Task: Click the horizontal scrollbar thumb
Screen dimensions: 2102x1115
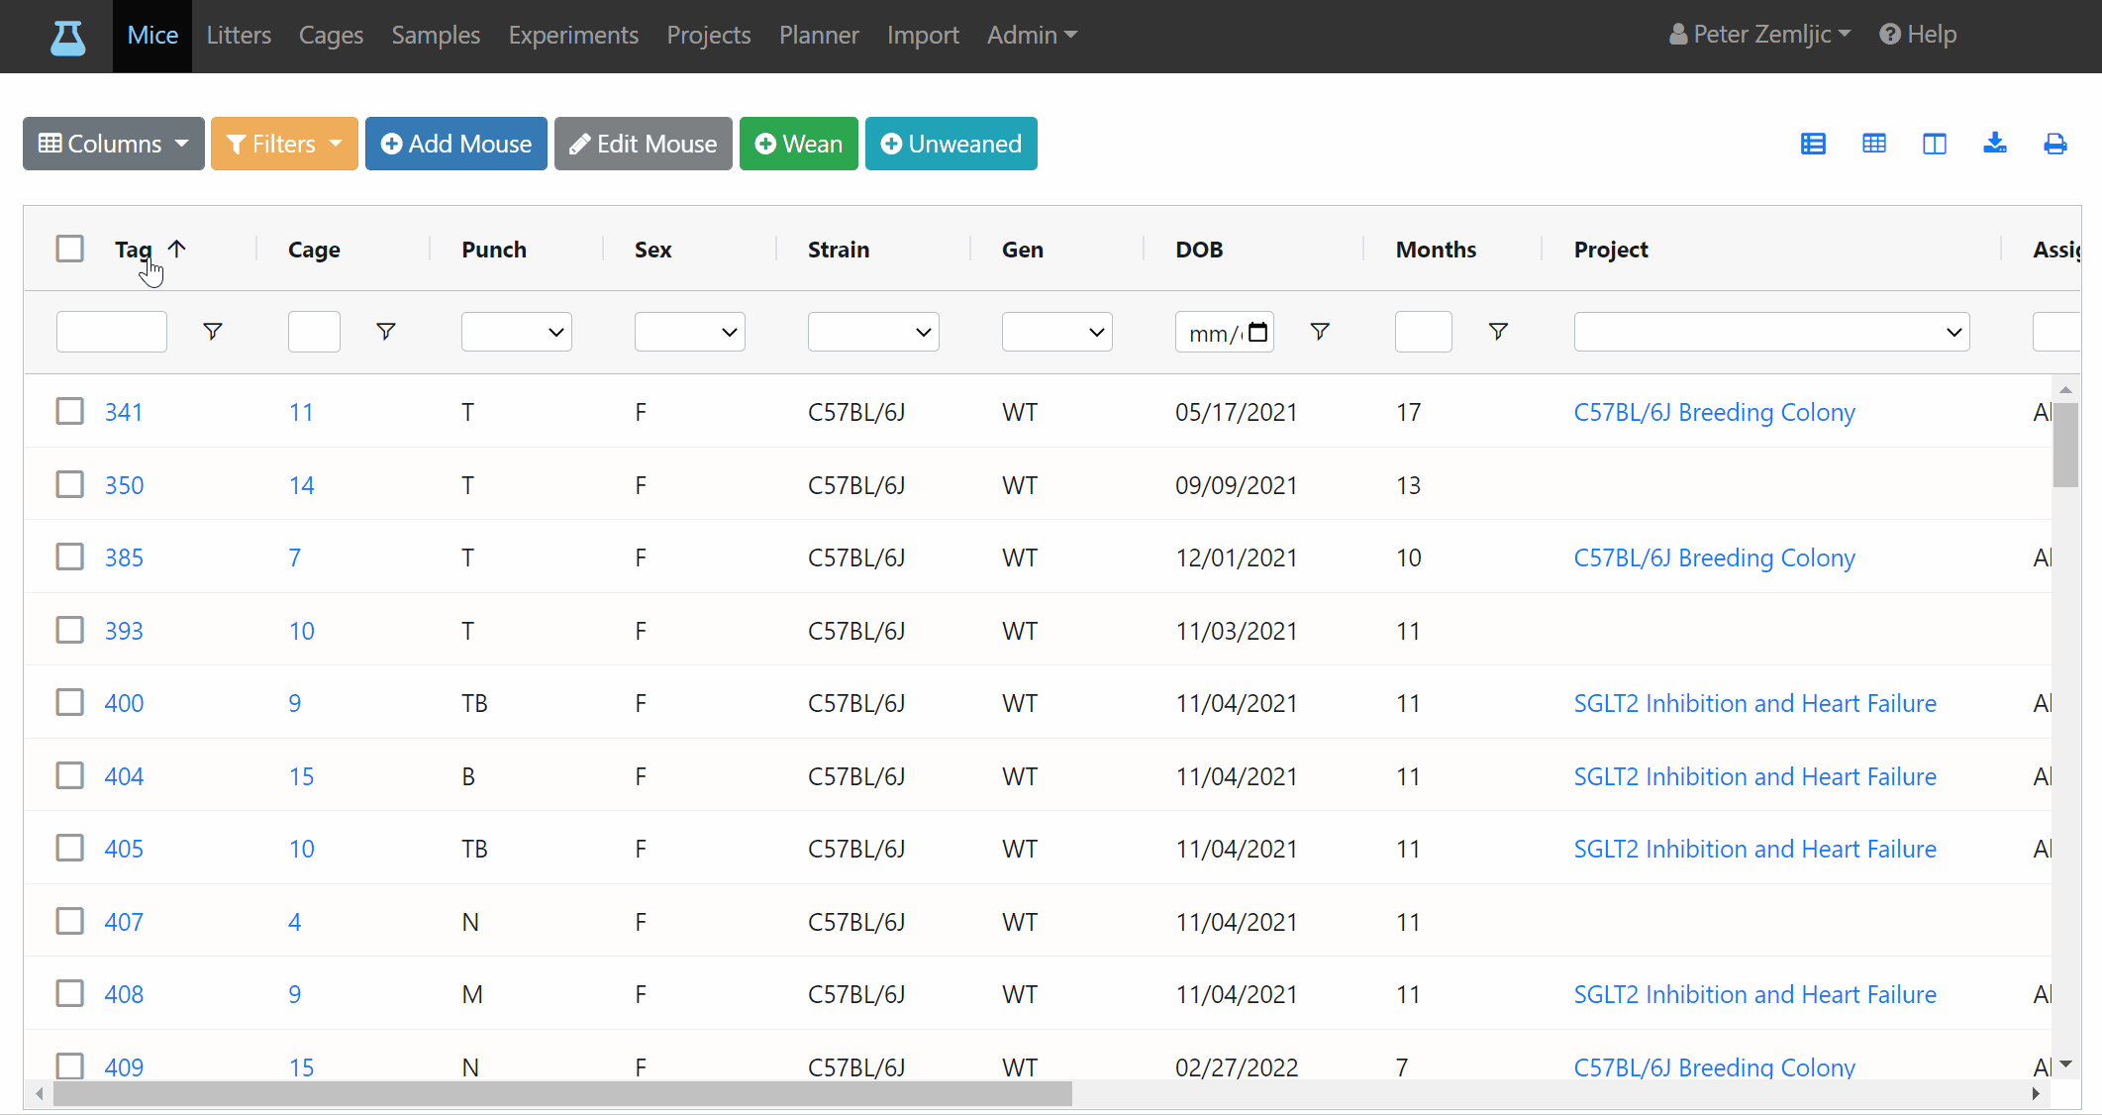Action: point(562,1093)
